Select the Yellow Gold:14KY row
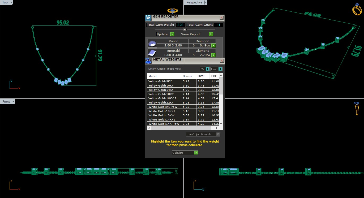The width and height of the screenshot is (364, 198). point(183,90)
